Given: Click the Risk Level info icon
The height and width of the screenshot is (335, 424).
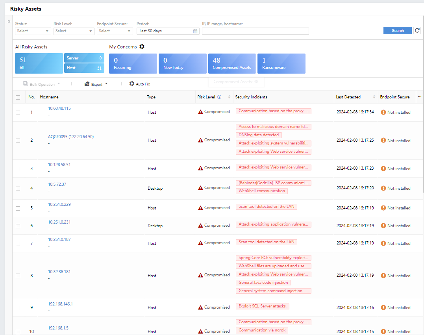Looking at the screenshot, I should click(219, 97).
